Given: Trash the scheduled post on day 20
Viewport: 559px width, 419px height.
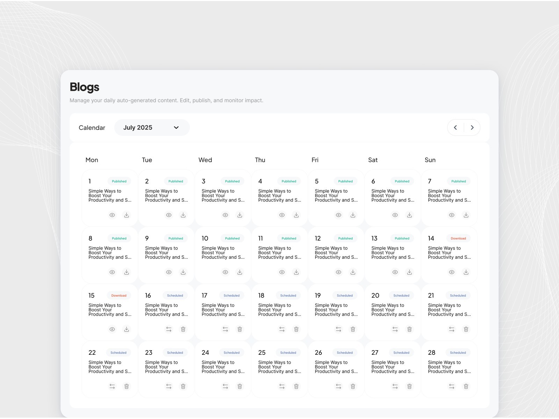Looking at the screenshot, I should point(409,329).
